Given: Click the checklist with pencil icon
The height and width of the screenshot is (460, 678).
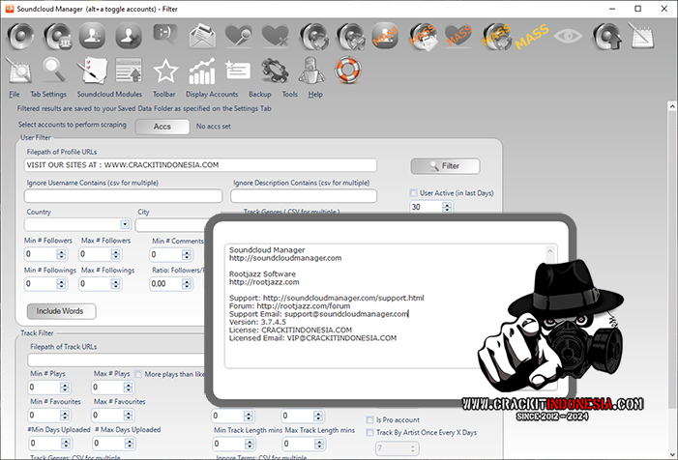Looking at the screenshot, I should pyautogui.click(x=92, y=71).
